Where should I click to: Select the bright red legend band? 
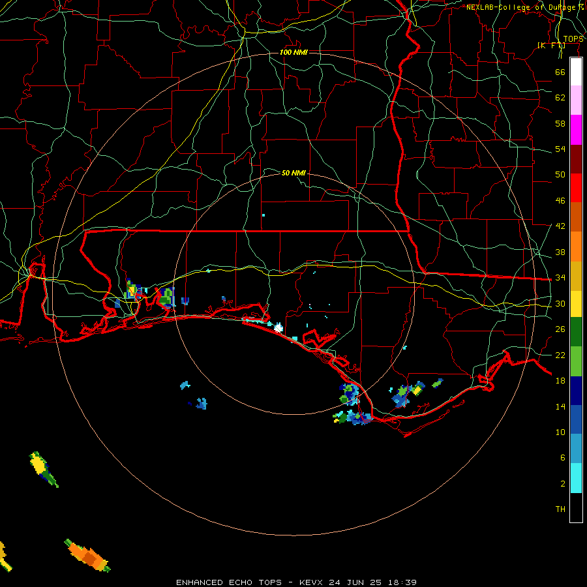576,188
